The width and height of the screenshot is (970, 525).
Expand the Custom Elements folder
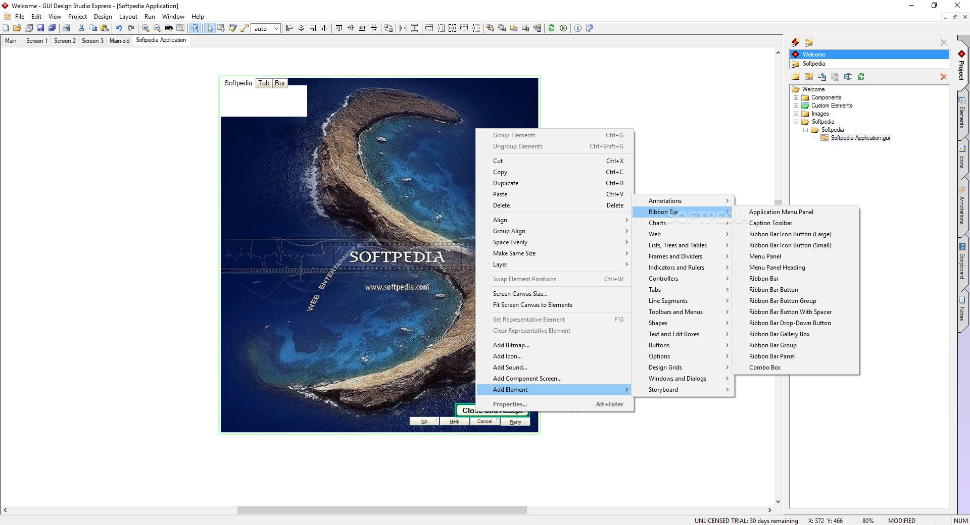(796, 106)
